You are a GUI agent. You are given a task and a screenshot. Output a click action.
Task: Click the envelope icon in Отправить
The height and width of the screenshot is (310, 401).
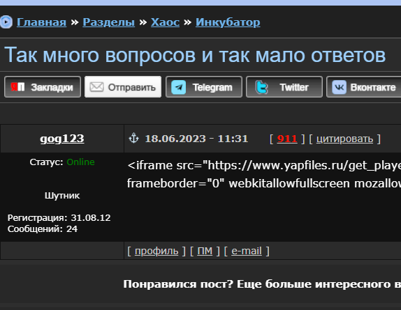pyautogui.click(x=96, y=87)
